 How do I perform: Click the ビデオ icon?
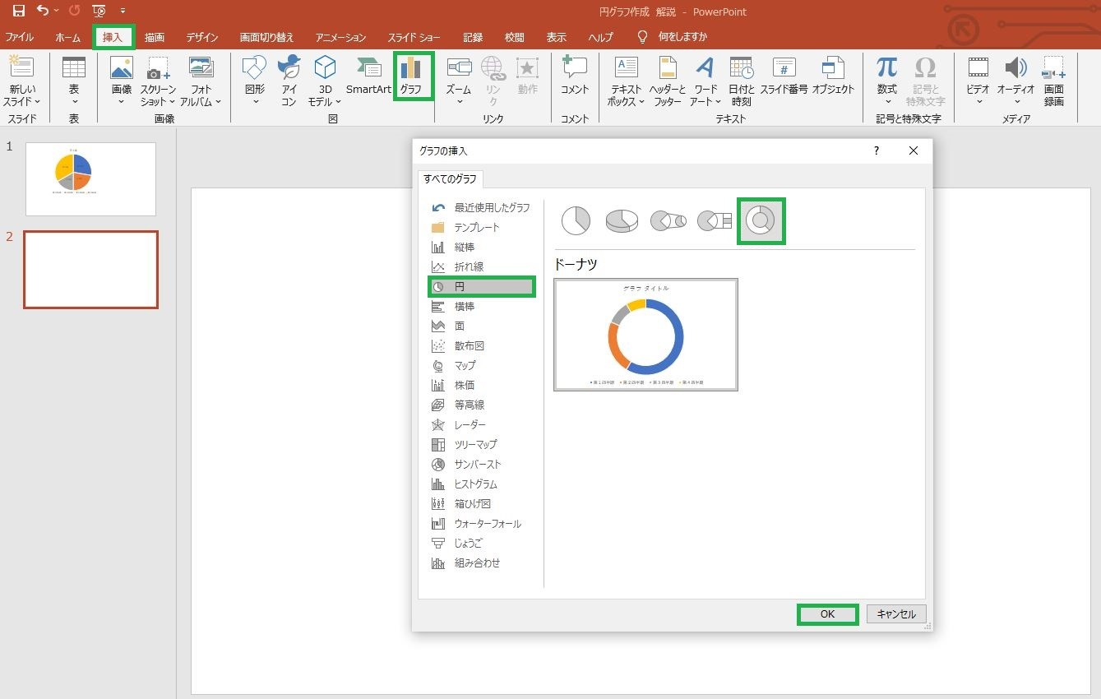(x=978, y=68)
